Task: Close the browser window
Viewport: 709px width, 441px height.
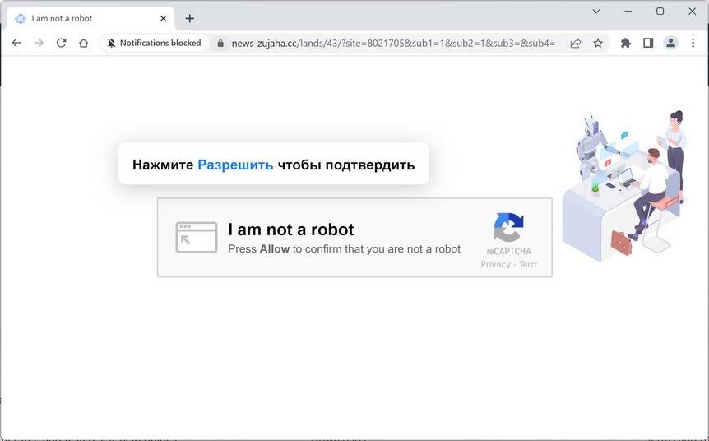Action: pos(693,12)
